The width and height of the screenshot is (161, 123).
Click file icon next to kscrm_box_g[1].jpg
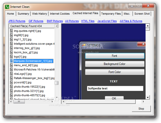11,52
